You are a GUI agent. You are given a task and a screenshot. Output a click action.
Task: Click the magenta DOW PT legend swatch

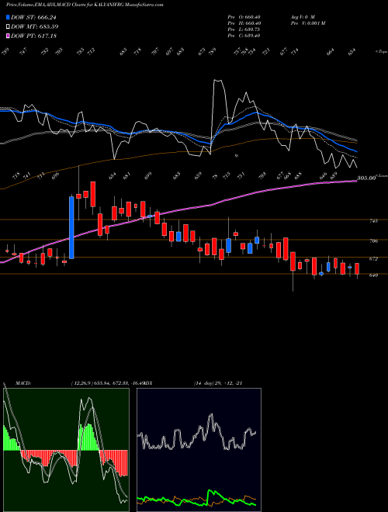click(x=8, y=36)
